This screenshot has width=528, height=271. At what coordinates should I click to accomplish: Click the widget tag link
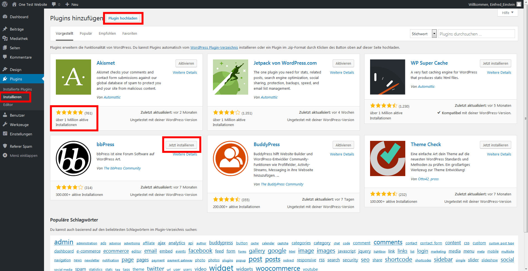click(x=221, y=268)
